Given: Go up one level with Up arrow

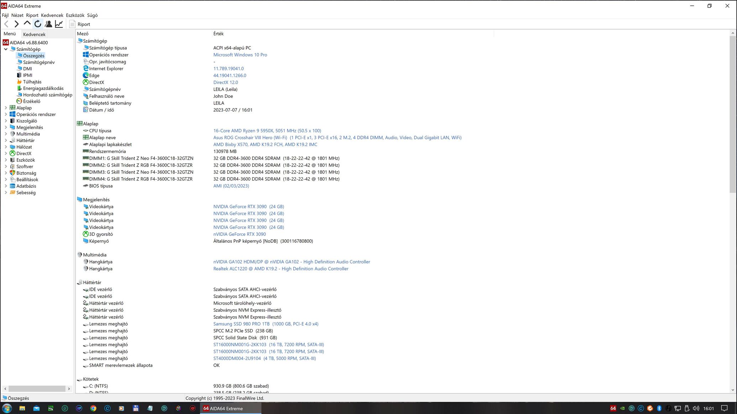Looking at the screenshot, I should coord(27,24).
